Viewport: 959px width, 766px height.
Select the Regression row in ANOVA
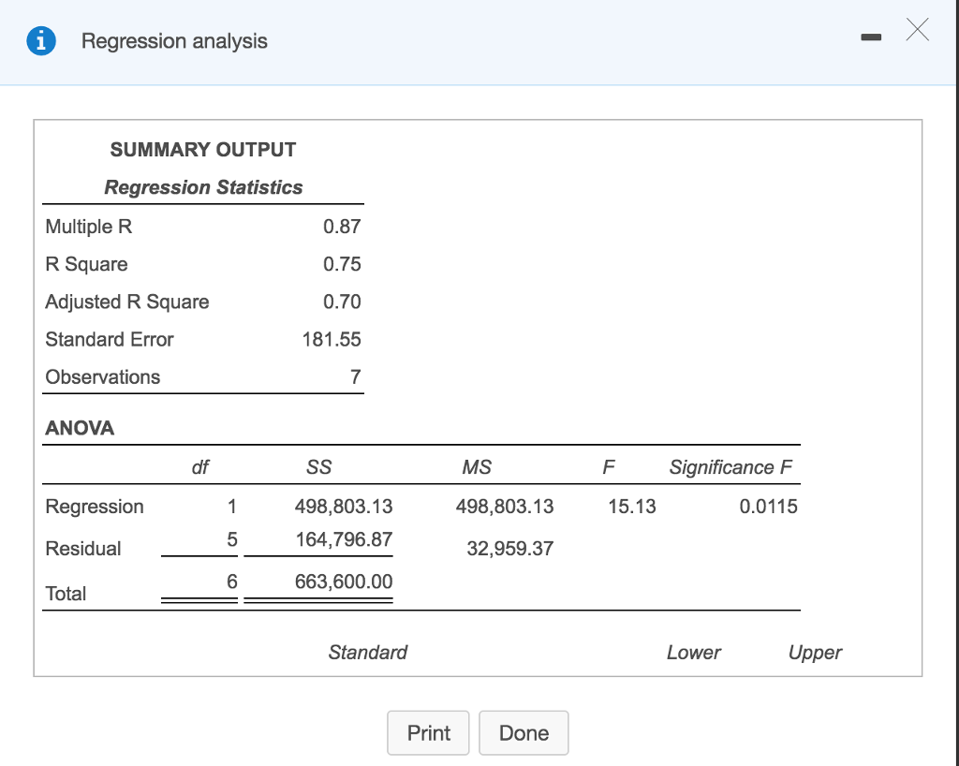point(94,506)
